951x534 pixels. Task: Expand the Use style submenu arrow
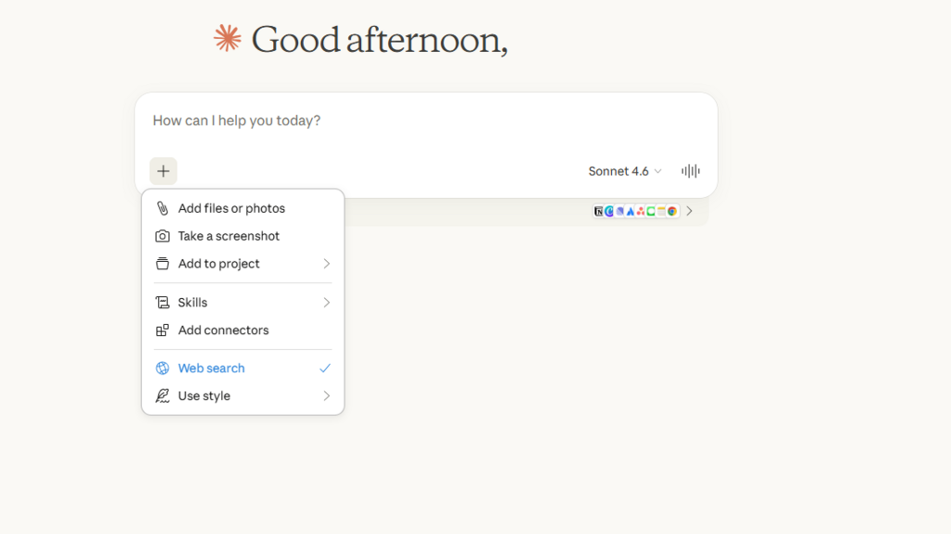[326, 397]
